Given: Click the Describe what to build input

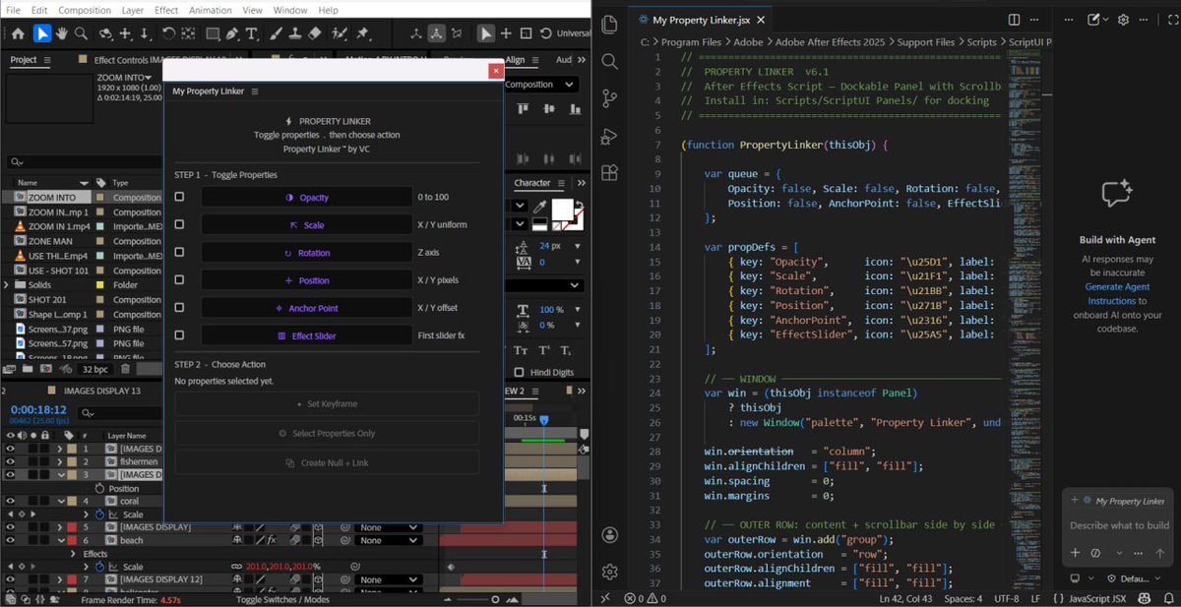Looking at the screenshot, I should point(1120,525).
